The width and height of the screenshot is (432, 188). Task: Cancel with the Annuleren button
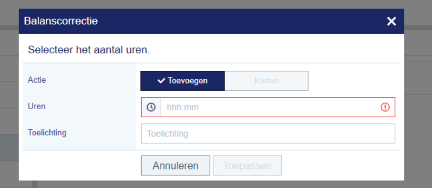(x=175, y=166)
